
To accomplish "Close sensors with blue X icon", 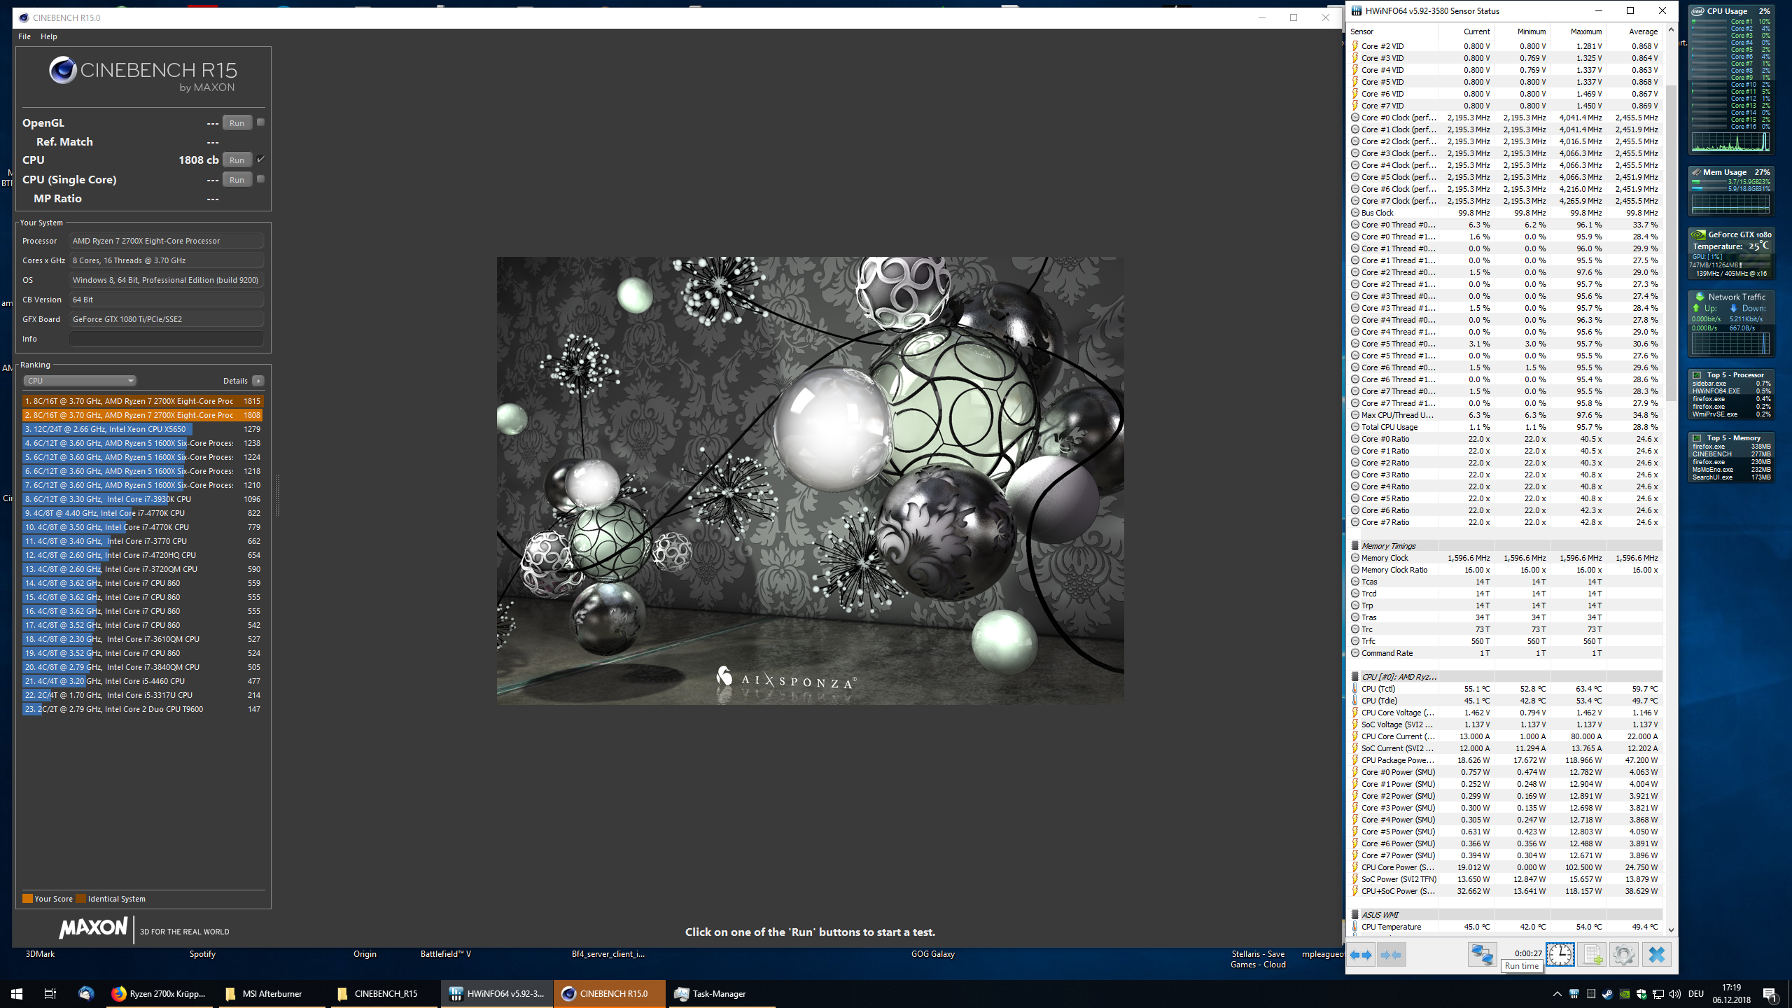I will tap(1656, 954).
